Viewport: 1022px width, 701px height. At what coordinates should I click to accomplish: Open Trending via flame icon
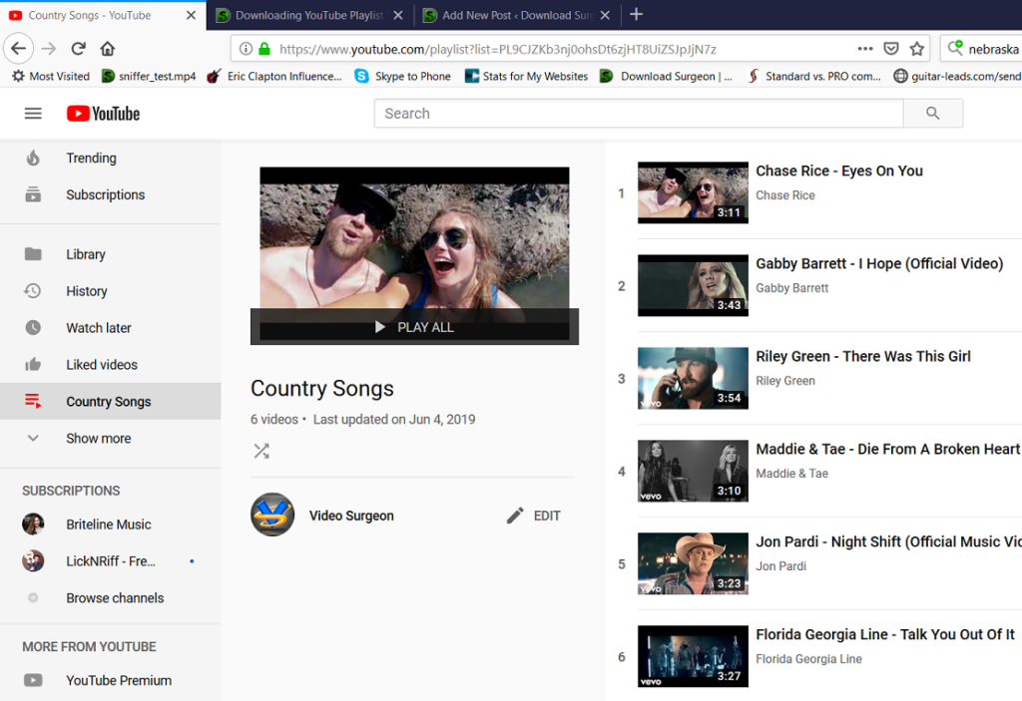pyautogui.click(x=33, y=158)
